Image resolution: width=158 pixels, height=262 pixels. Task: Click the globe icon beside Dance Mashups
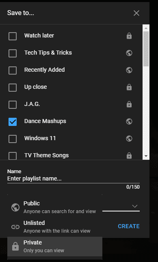(x=129, y=121)
